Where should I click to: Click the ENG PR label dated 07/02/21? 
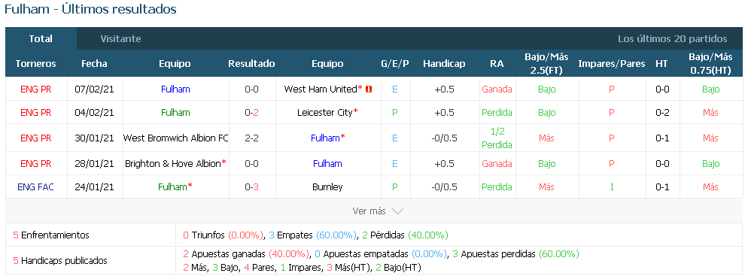36,89
